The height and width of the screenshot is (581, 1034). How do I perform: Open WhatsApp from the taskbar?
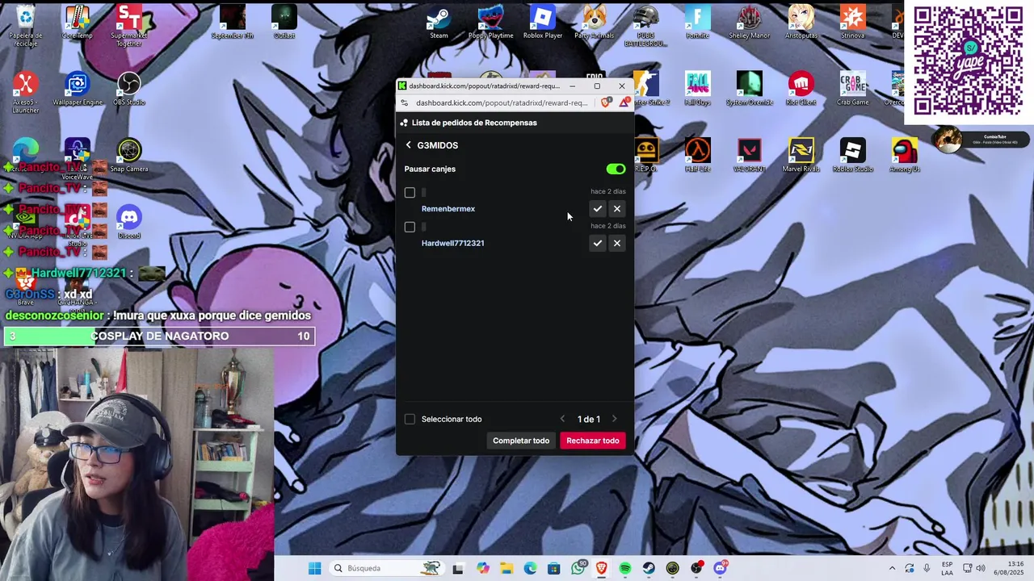tap(578, 568)
